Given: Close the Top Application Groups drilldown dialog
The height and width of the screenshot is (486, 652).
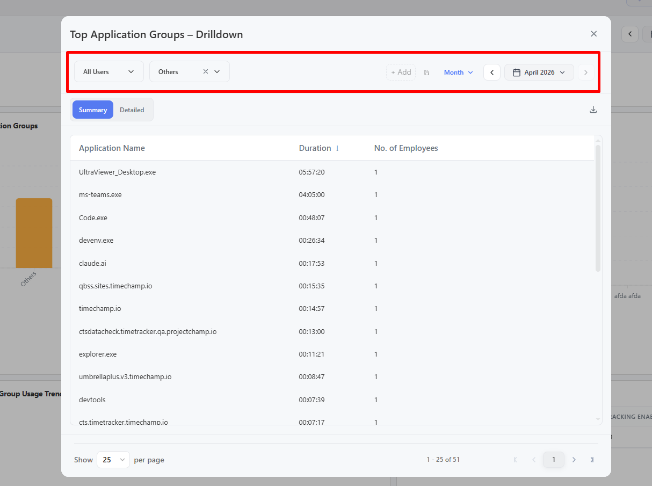Looking at the screenshot, I should (593, 34).
